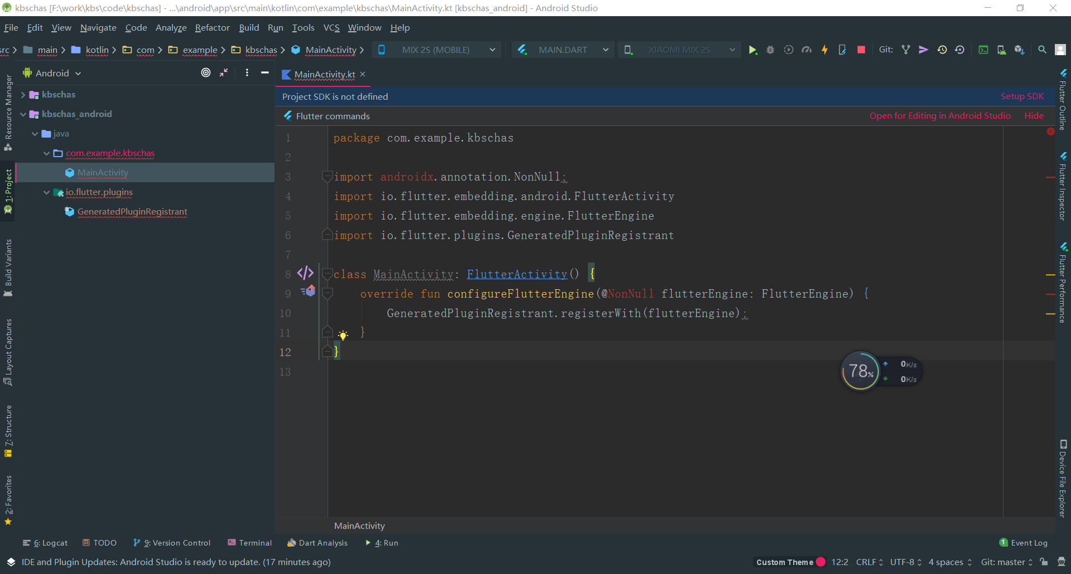The image size is (1071, 574).
Task: Toggle 2: Favorites side panel
Action: tap(8, 500)
